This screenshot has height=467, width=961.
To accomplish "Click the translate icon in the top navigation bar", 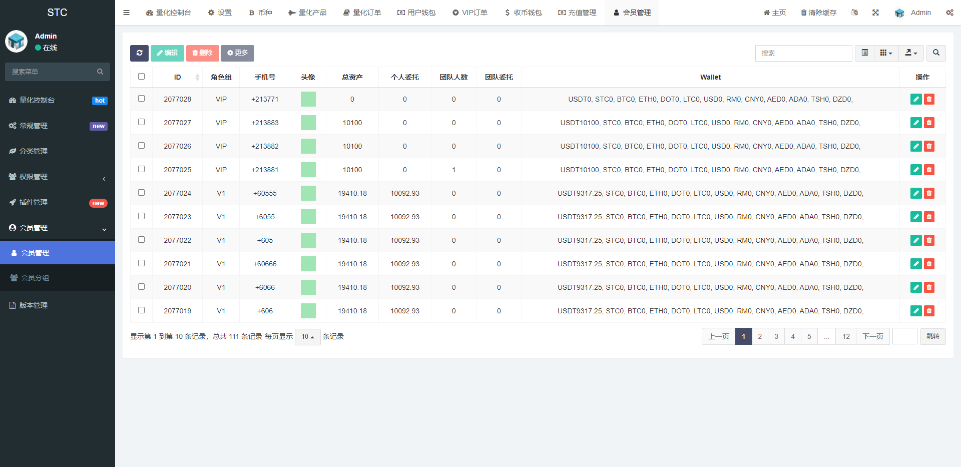I will click(x=854, y=13).
